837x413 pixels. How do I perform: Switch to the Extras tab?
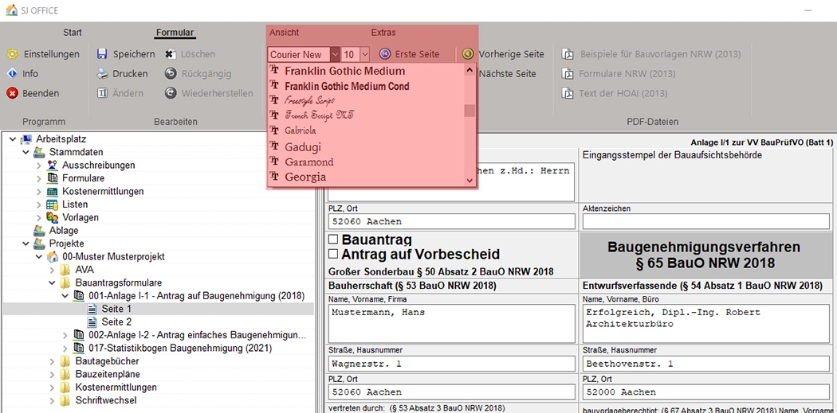coord(383,33)
